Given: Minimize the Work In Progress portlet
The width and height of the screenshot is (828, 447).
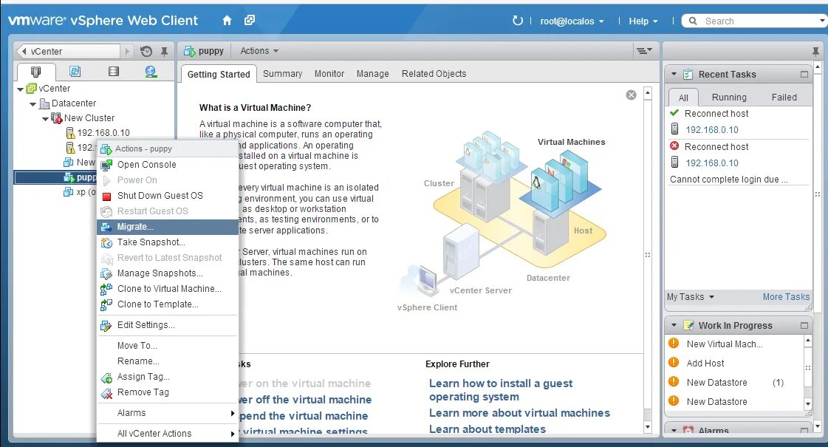Looking at the screenshot, I should pyautogui.click(x=804, y=326).
